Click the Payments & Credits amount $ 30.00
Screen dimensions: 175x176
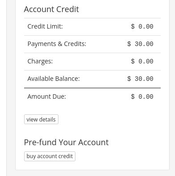pos(140,44)
